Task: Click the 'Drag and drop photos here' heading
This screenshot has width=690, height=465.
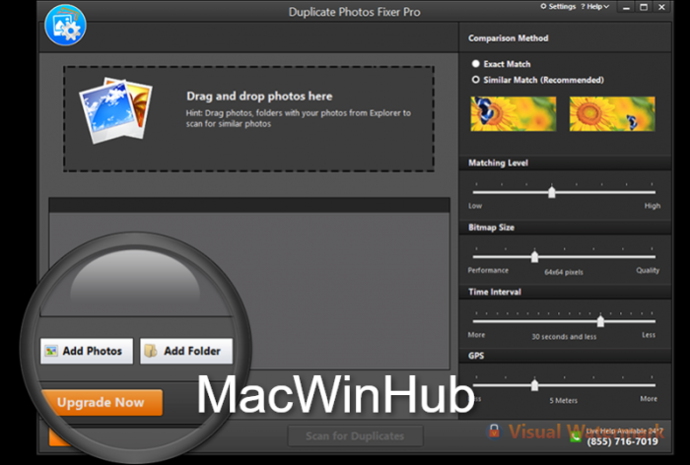Action: click(x=259, y=96)
